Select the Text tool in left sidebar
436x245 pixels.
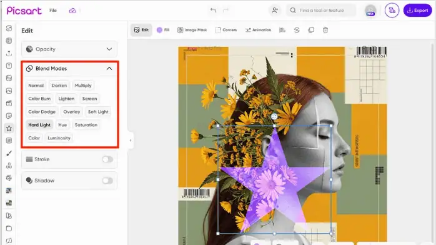9,66
